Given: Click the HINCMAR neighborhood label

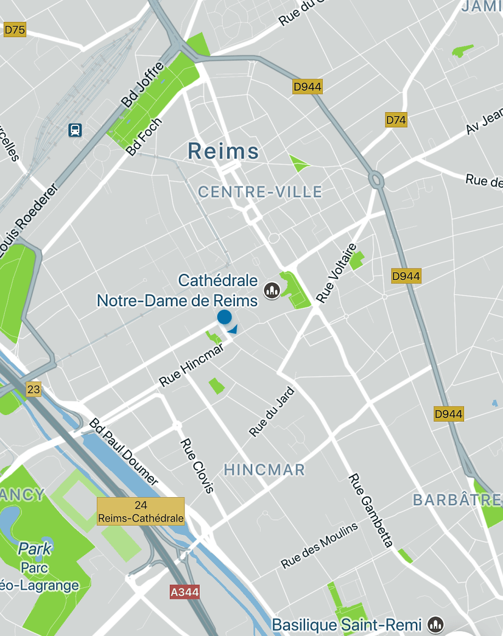Looking at the screenshot, I should tap(264, 470).
